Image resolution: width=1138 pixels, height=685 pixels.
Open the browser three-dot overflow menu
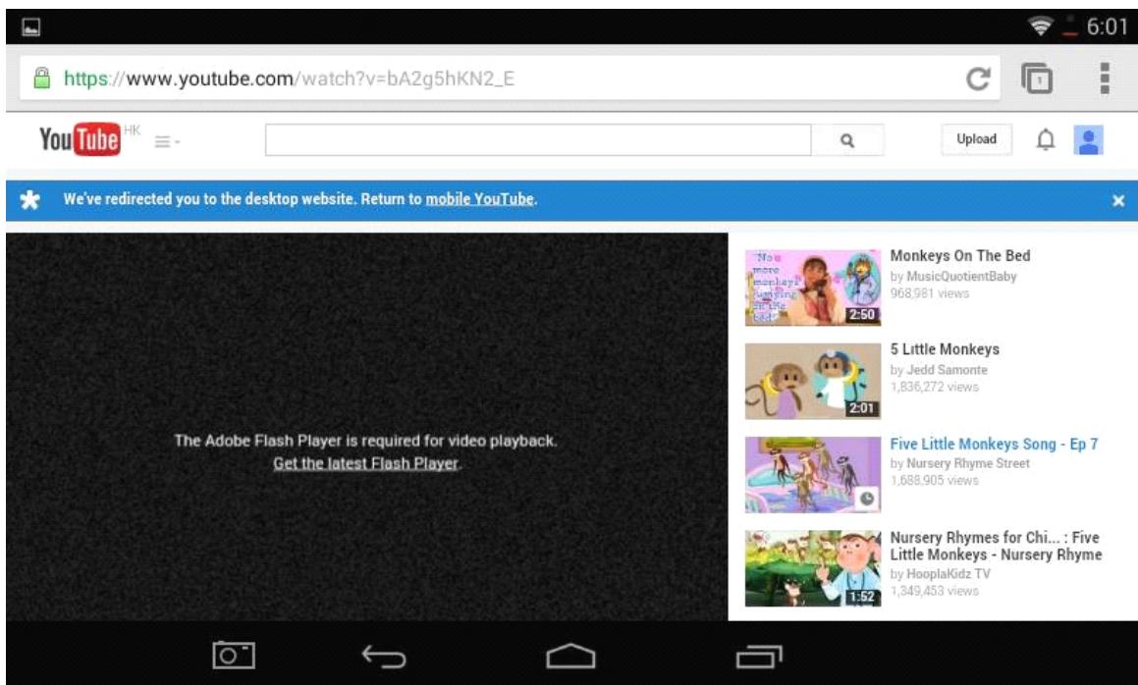[1105, 79]
